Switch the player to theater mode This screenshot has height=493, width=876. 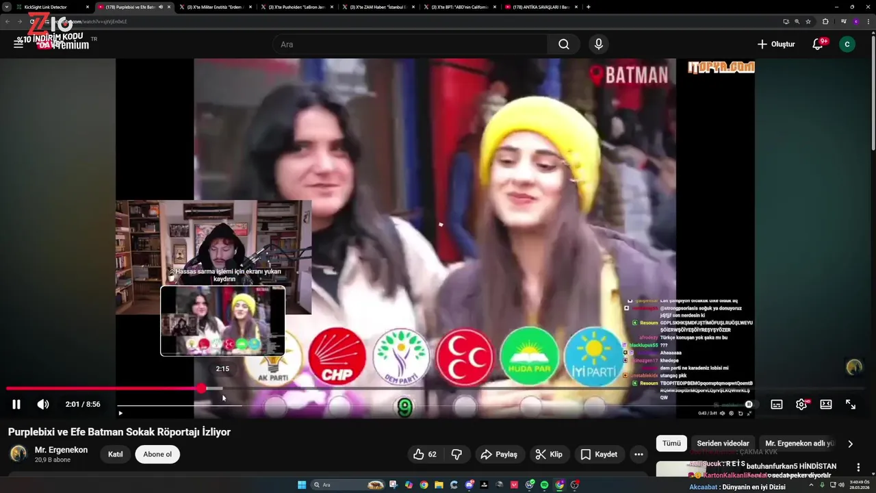826,404
